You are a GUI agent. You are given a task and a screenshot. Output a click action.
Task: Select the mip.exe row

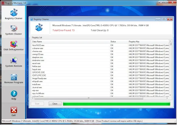[x=100, y=90]
